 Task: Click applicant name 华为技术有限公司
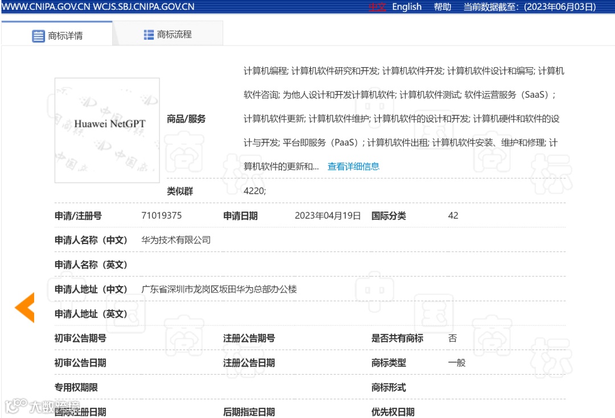pos(176,240)
